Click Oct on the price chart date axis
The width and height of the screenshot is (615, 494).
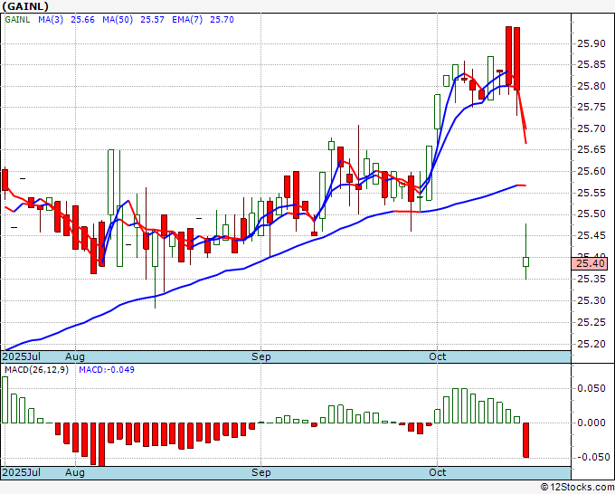click(438, 356)
